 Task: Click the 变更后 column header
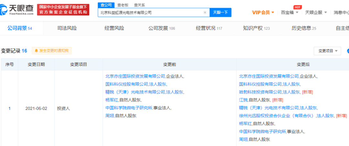coord(303,65)
